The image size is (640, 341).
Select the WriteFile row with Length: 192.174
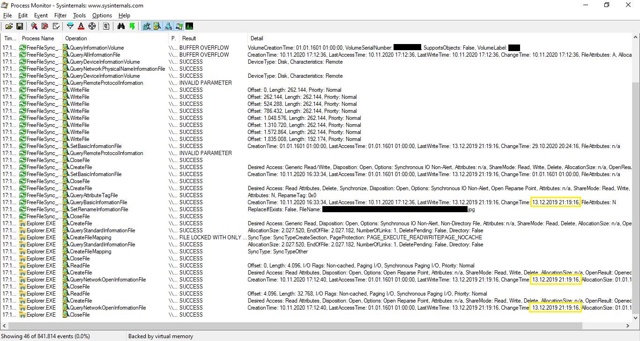point(316,139)
